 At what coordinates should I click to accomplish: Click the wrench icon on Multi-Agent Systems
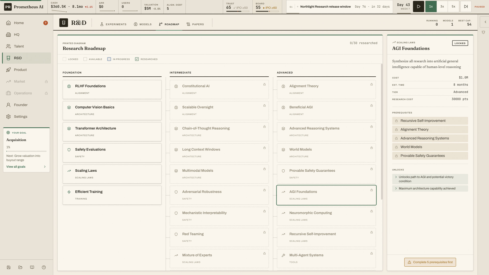pos(283,255)
